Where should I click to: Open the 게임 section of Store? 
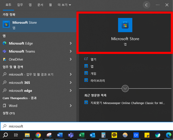pyautogui.click(x=93, y=73)
